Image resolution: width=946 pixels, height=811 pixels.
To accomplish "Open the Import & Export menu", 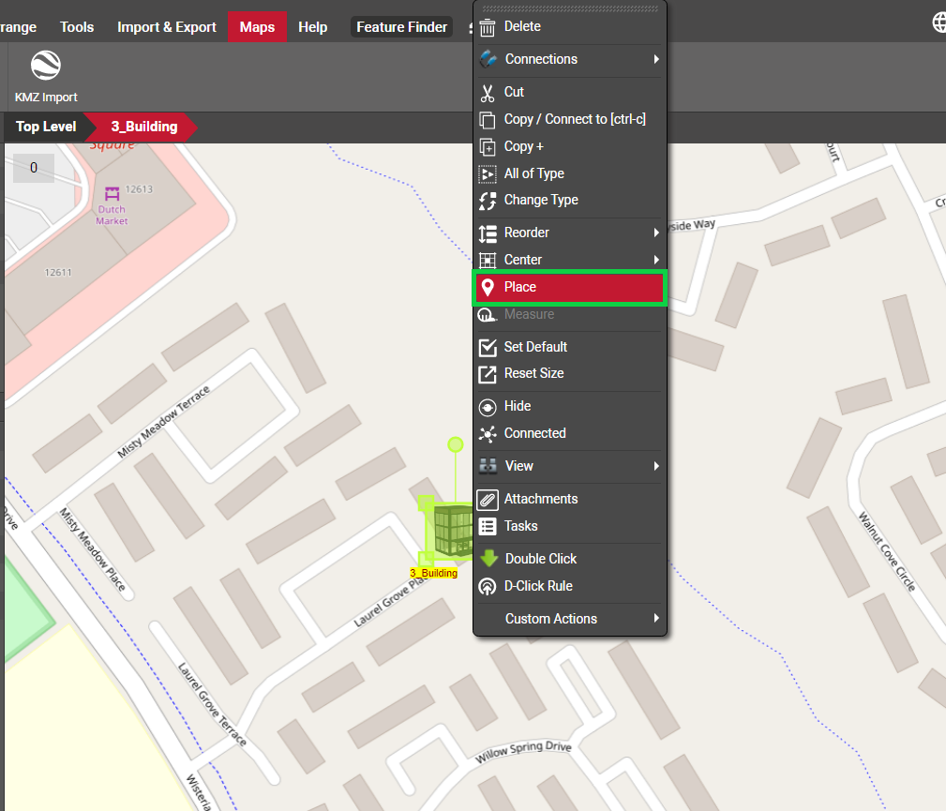I will pyautogui.click(x=166, y=27).
